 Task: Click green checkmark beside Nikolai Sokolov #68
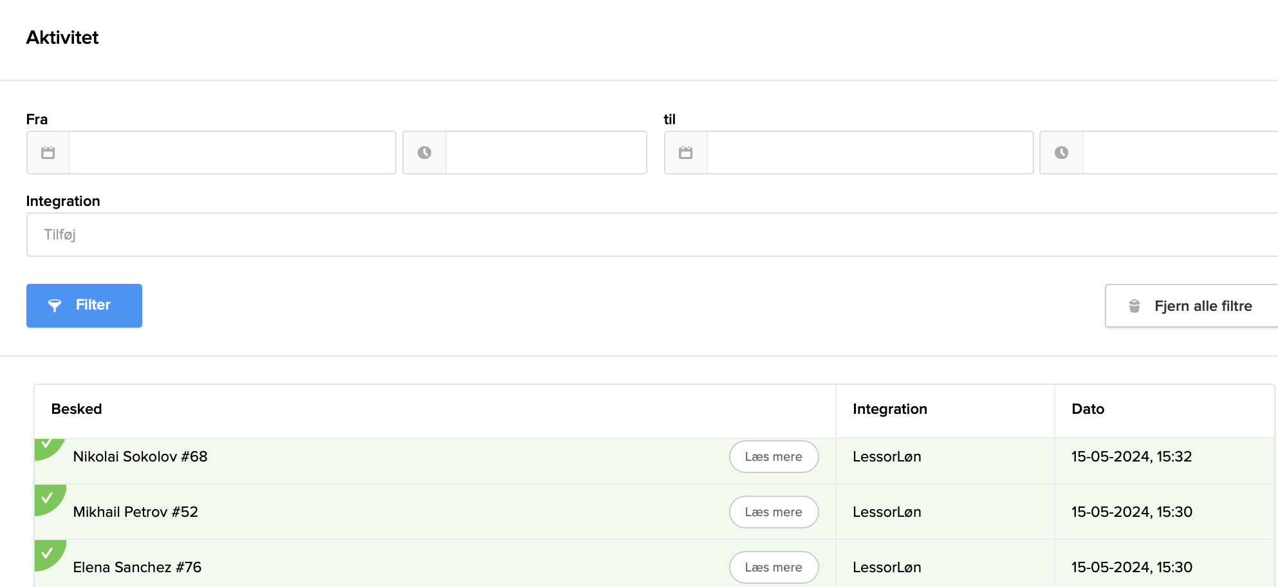(46, 445)
